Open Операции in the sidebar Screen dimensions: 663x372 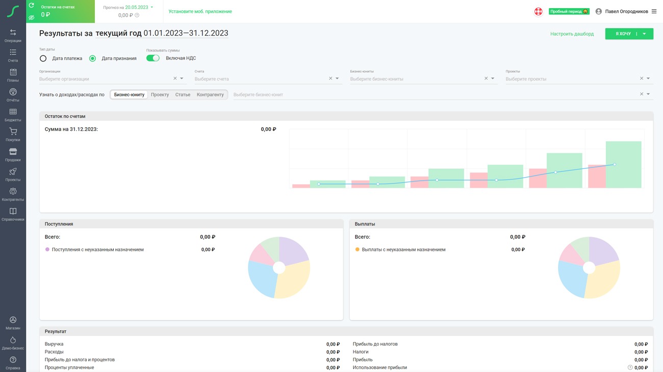13,35
